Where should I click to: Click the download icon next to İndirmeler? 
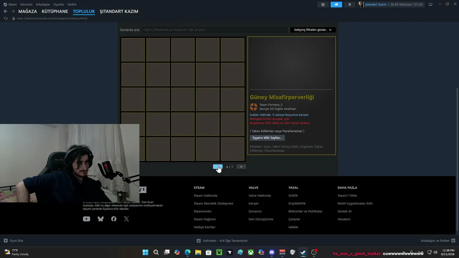(x=199, y=241)
